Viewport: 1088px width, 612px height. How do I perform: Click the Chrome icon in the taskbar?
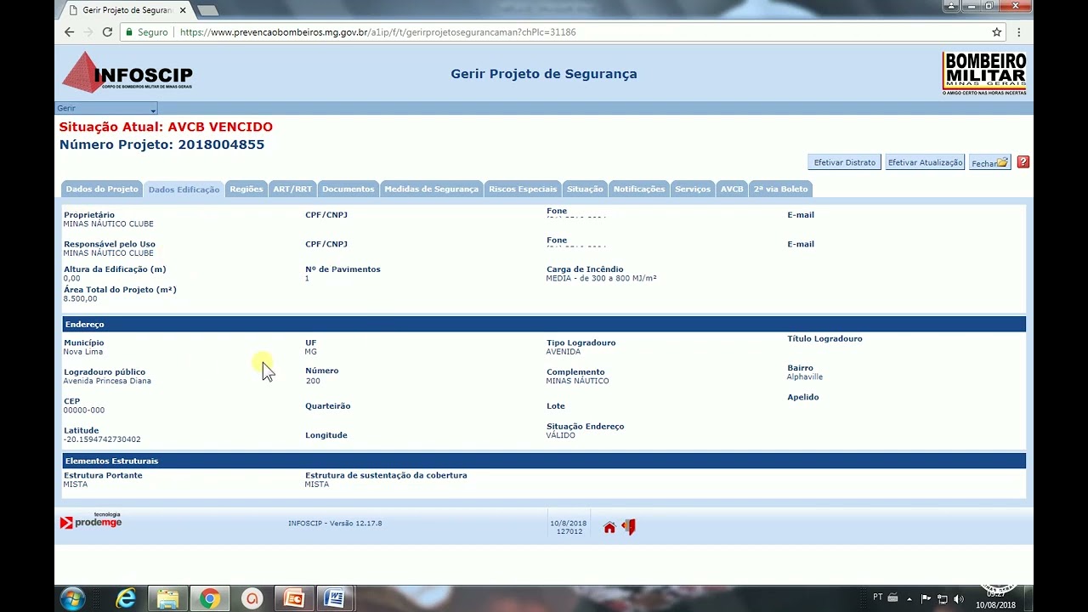(209, 598)
